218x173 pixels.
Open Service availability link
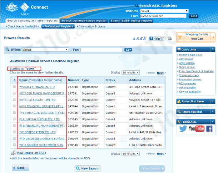pyautogui.click(x=190, y=92)
